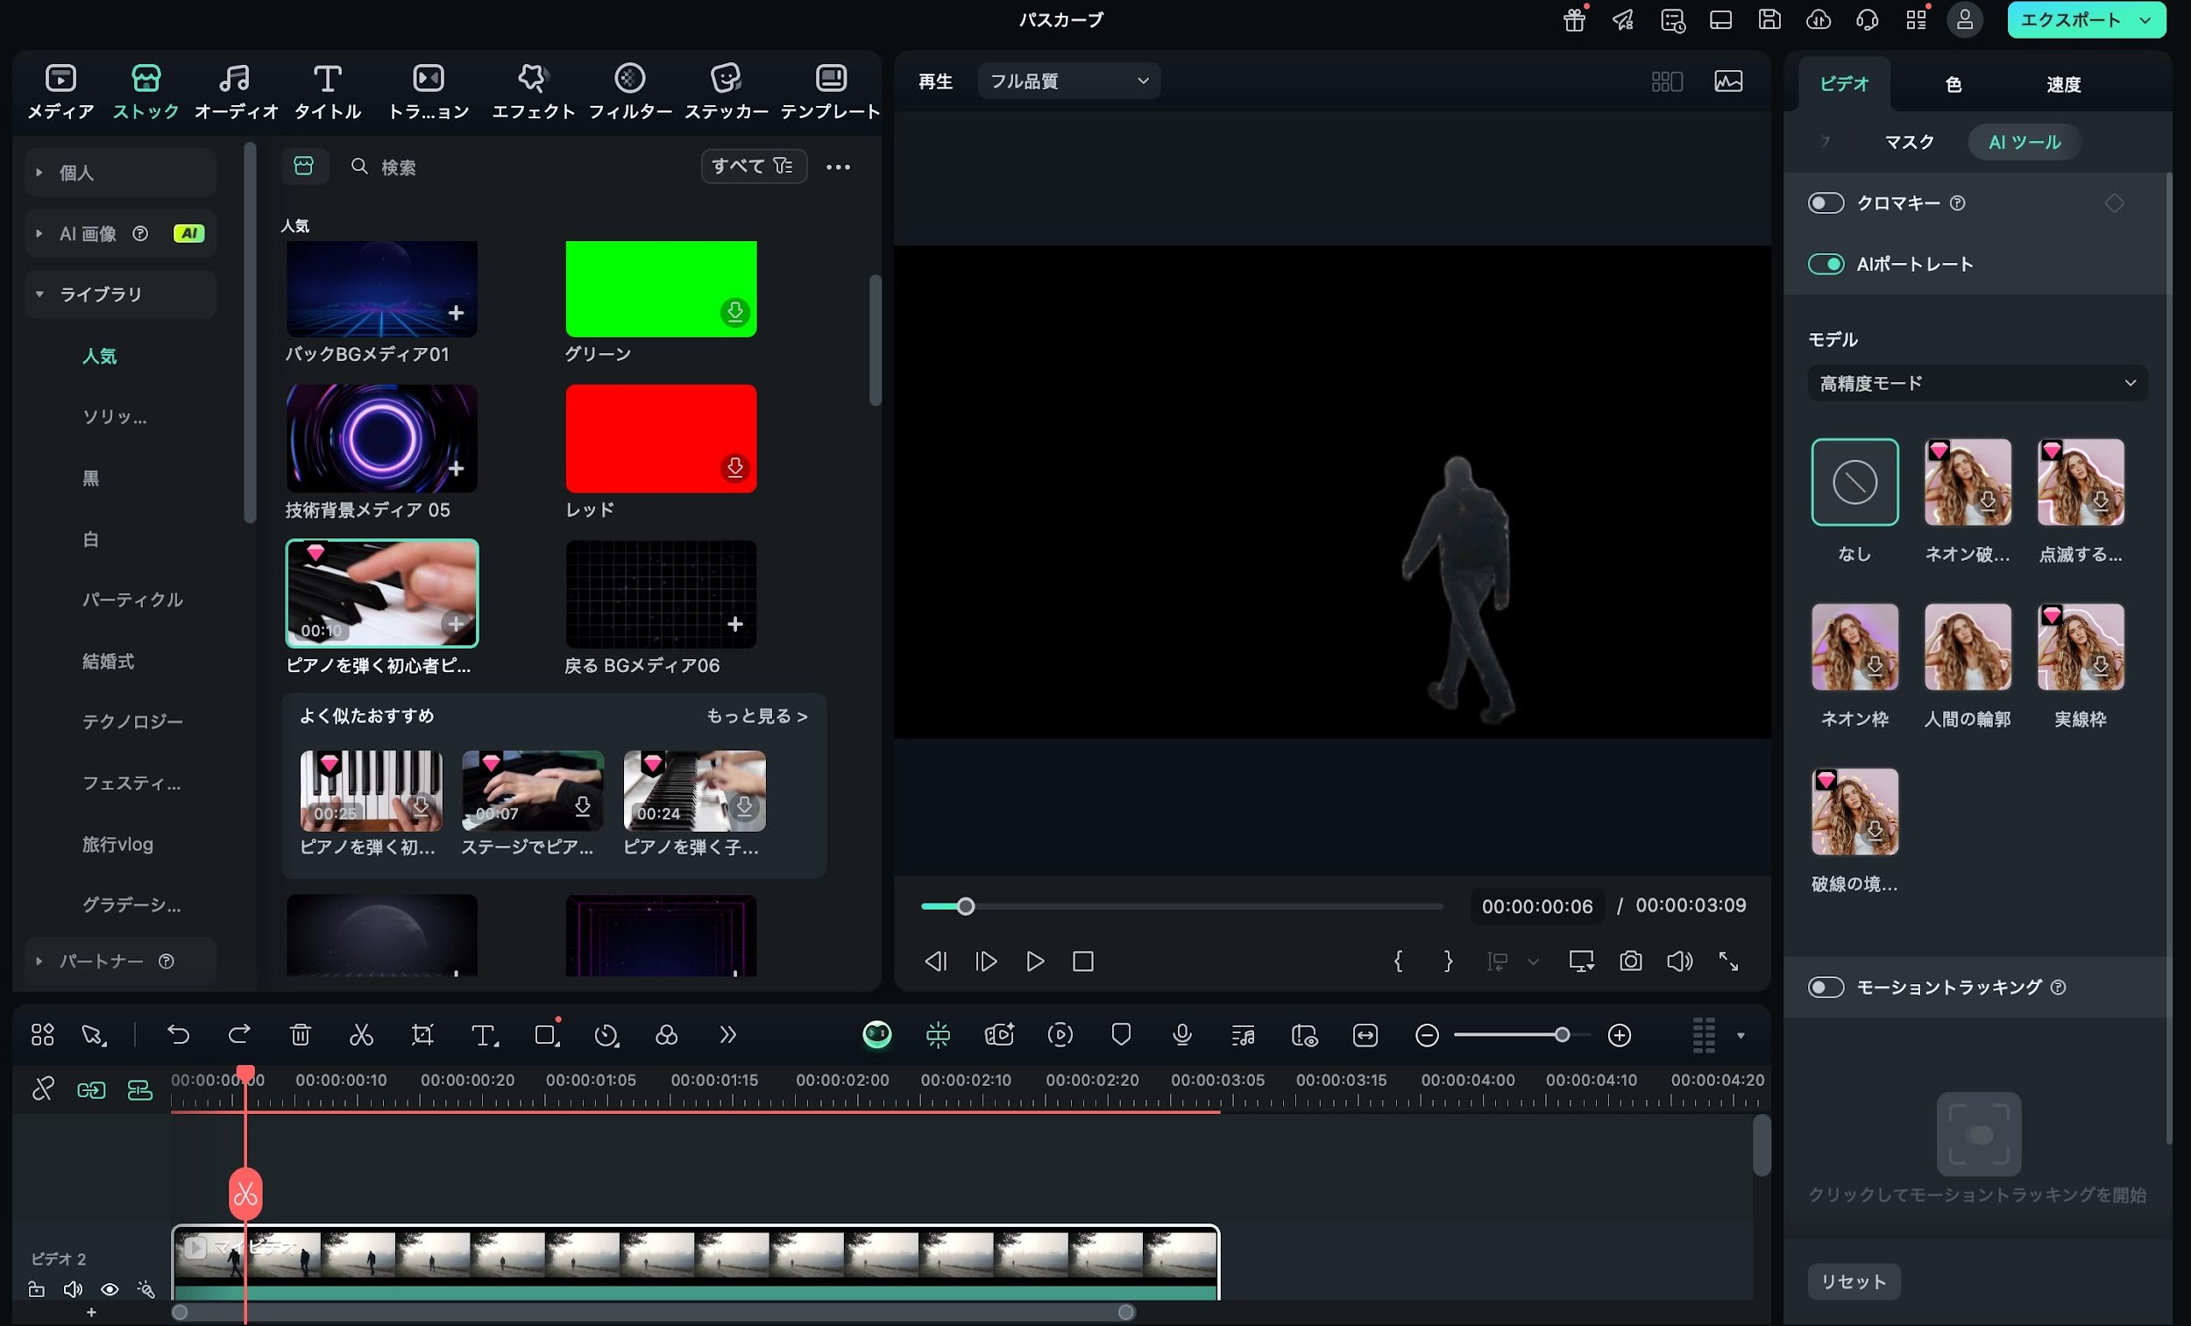Open the エフェクト tab

click(x=533, y=92)
